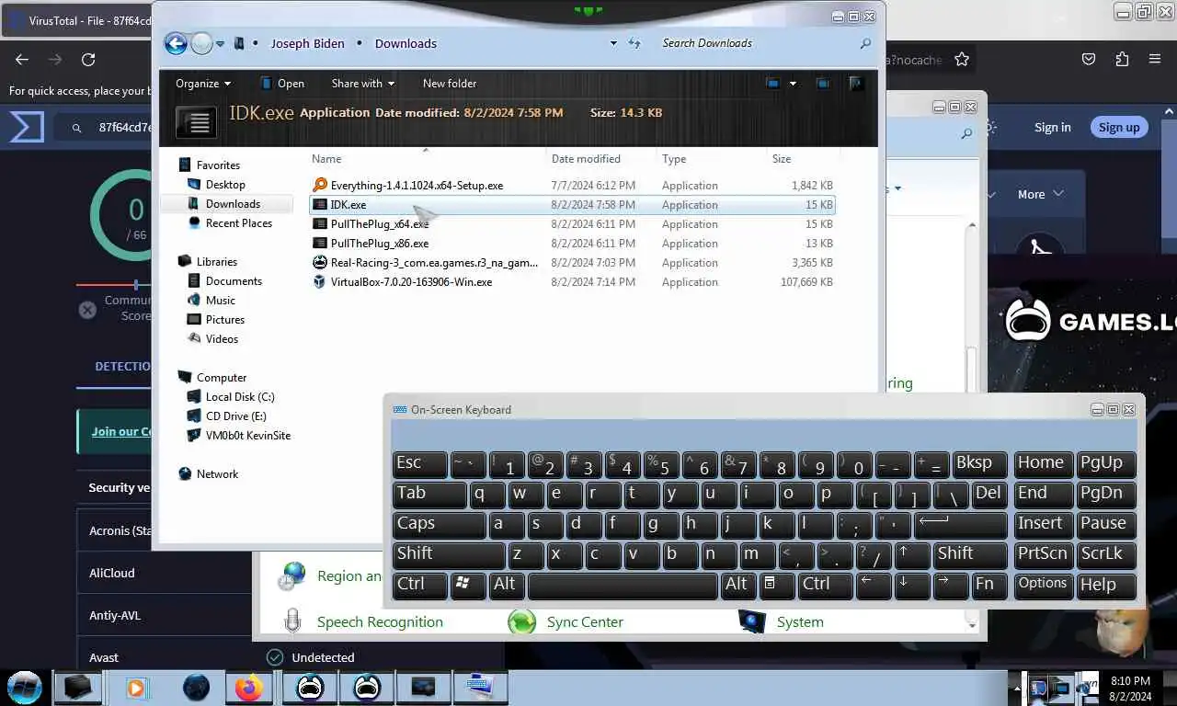Click Joseph Biden in the address breadcrumb
The height and width of the screenshot is (706, 1177).
click(307, 43)
